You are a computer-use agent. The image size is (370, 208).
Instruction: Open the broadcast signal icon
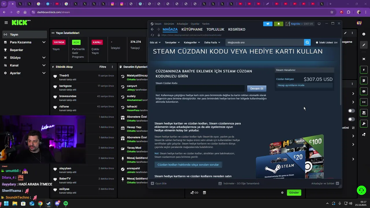[x=364, y=102]
